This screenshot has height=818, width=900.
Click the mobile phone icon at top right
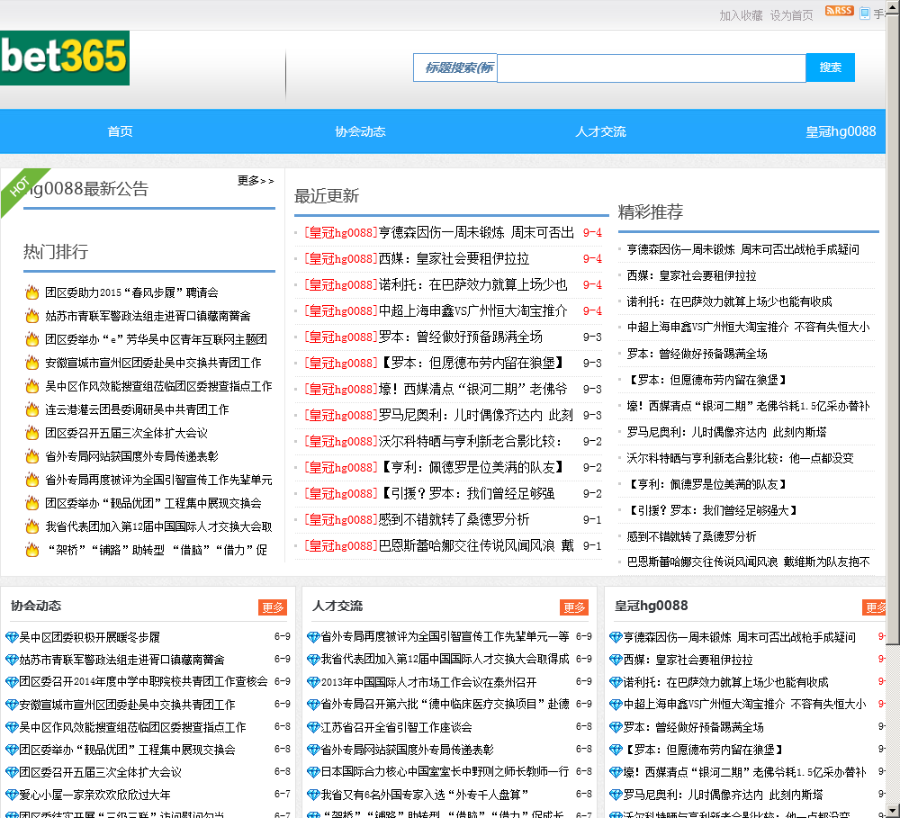click(x=864, y=13)
